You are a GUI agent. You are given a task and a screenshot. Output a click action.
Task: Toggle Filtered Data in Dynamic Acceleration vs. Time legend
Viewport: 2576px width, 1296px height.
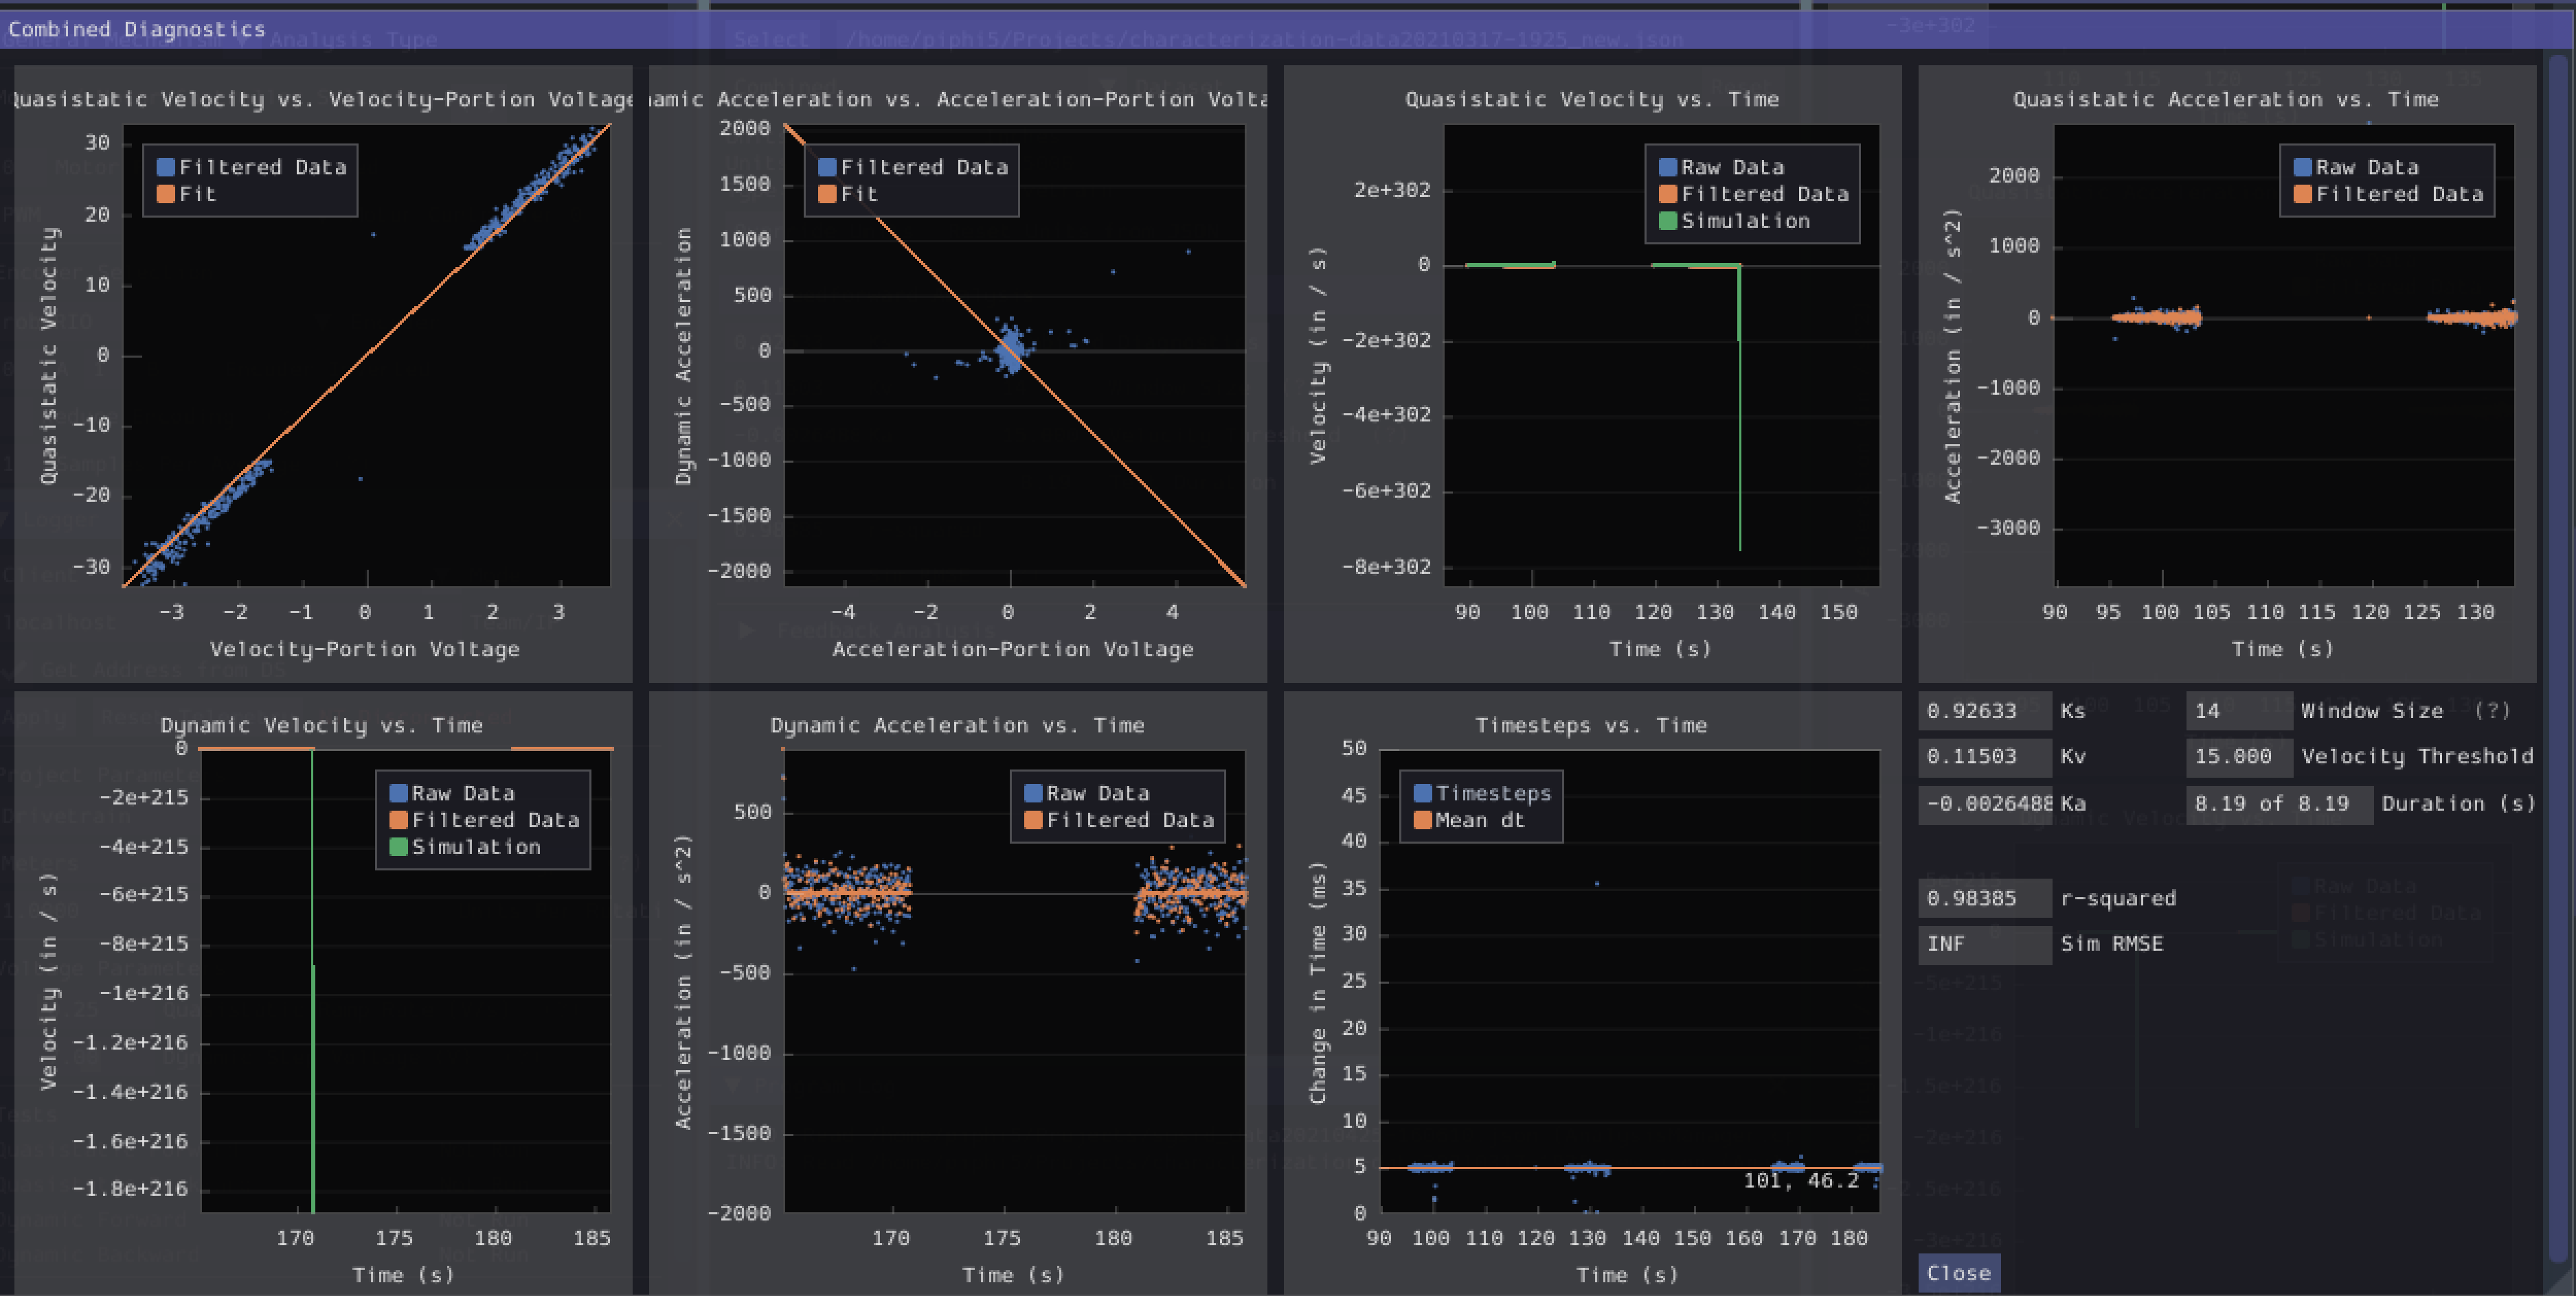[x=1033, y=820]
